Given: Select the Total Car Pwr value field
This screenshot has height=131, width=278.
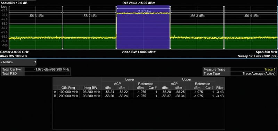Looking at the screenshot, I should click(x=47, y=69).
